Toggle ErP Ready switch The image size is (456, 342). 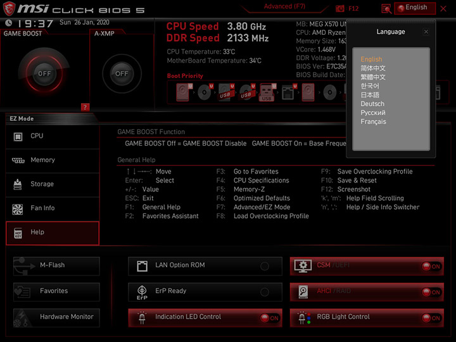[265, 292]
